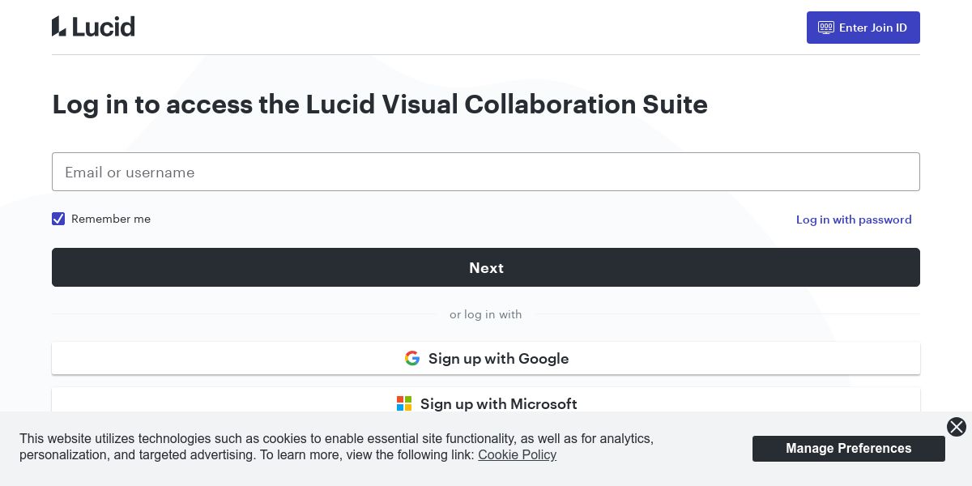The height and width of the screenshot is (486, 972).
Task: Click the Lucid logo mark icon
Action: [x=58, y=27]
